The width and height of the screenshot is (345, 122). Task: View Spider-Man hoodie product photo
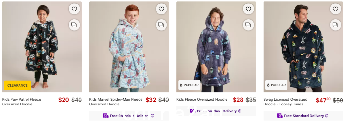[129, 47]
